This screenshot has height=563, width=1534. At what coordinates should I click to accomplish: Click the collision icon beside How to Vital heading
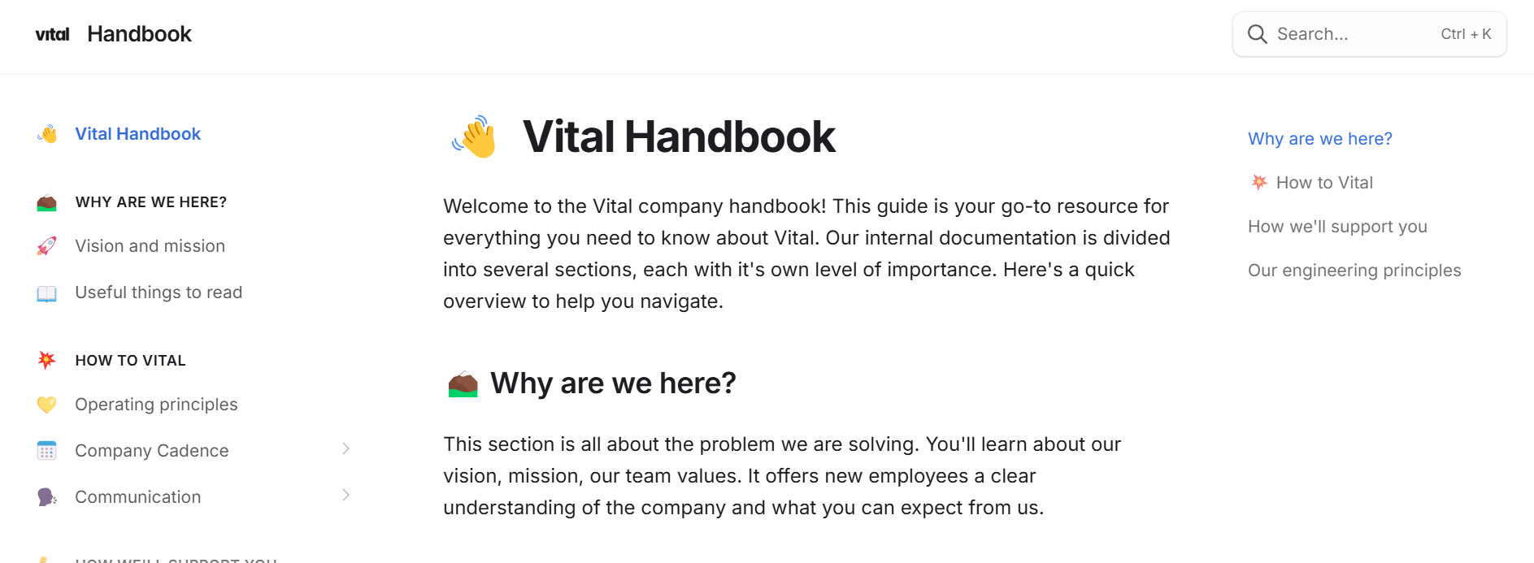pos(47,360)
